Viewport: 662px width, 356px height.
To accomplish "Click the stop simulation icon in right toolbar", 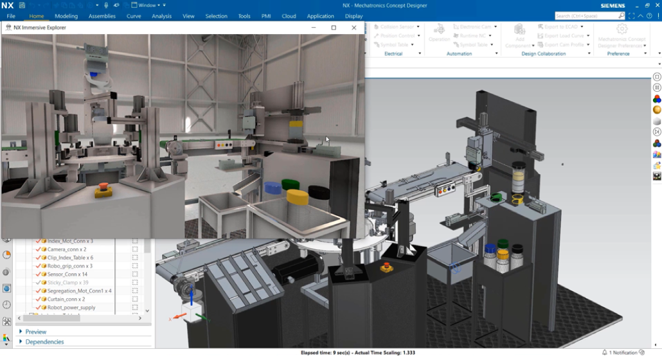I will pyautogui.click(x=657, y=77).
